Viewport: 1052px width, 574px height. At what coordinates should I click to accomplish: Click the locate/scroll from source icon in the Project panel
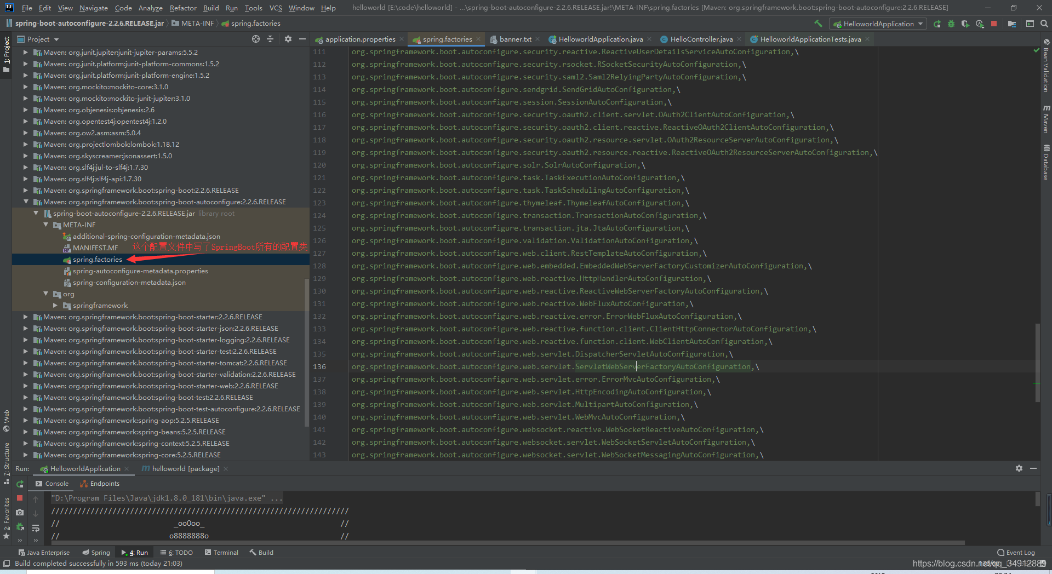tap(256, 39)
